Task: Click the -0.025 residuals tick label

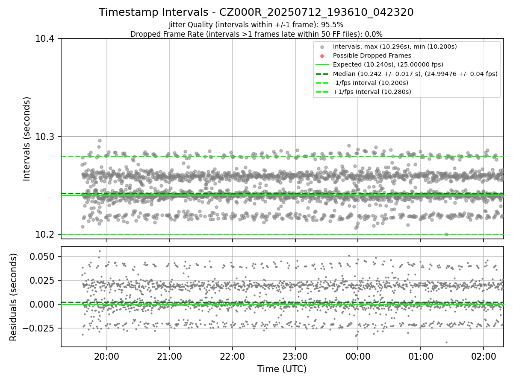Action: 38,328
